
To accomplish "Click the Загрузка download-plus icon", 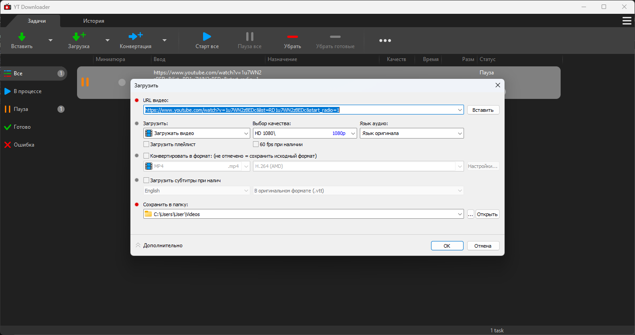I will (x=79, y=37).
